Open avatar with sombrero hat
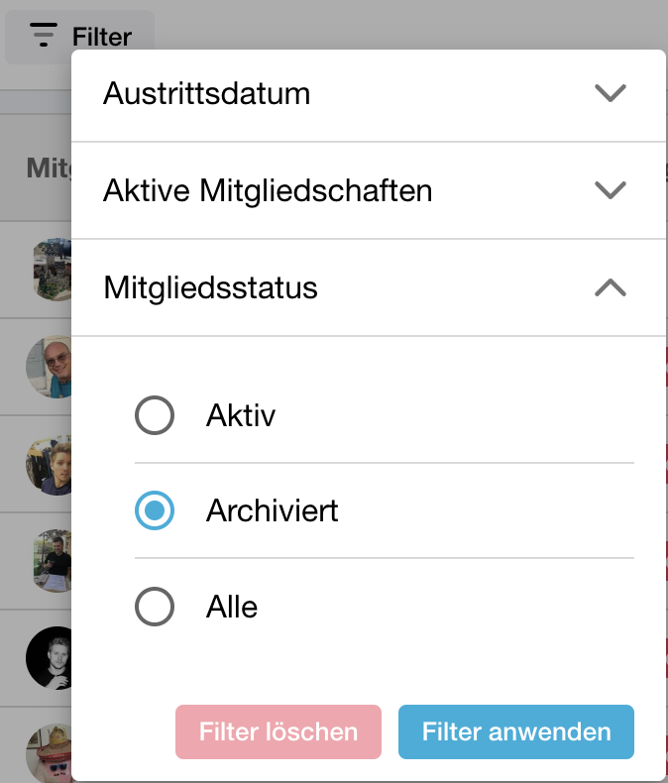668x783 pixels. [49, 753]
